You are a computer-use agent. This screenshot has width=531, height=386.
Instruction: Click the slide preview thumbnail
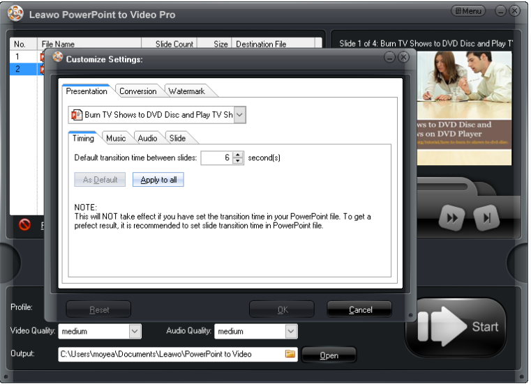click(464, 108)
